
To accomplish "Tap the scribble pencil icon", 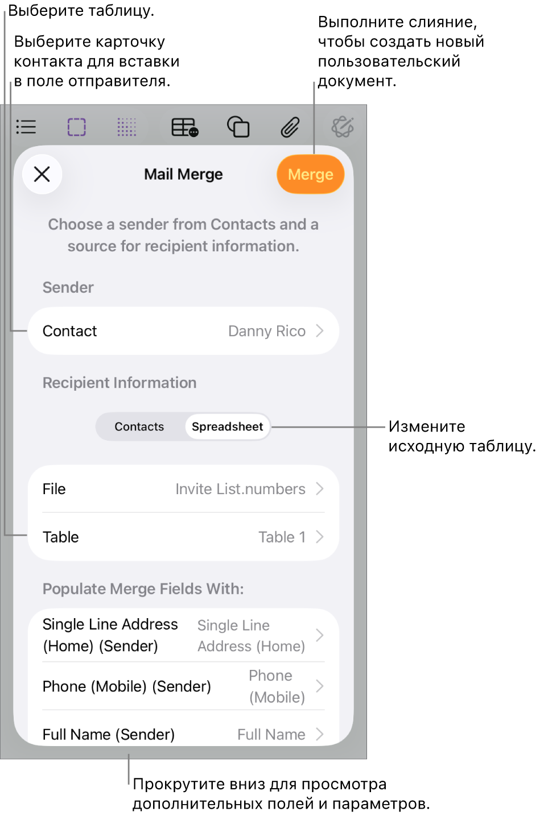I will click(343, 127).
